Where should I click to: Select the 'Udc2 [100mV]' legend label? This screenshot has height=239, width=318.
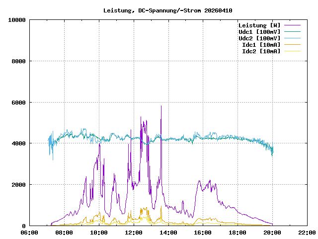[259, 38]
